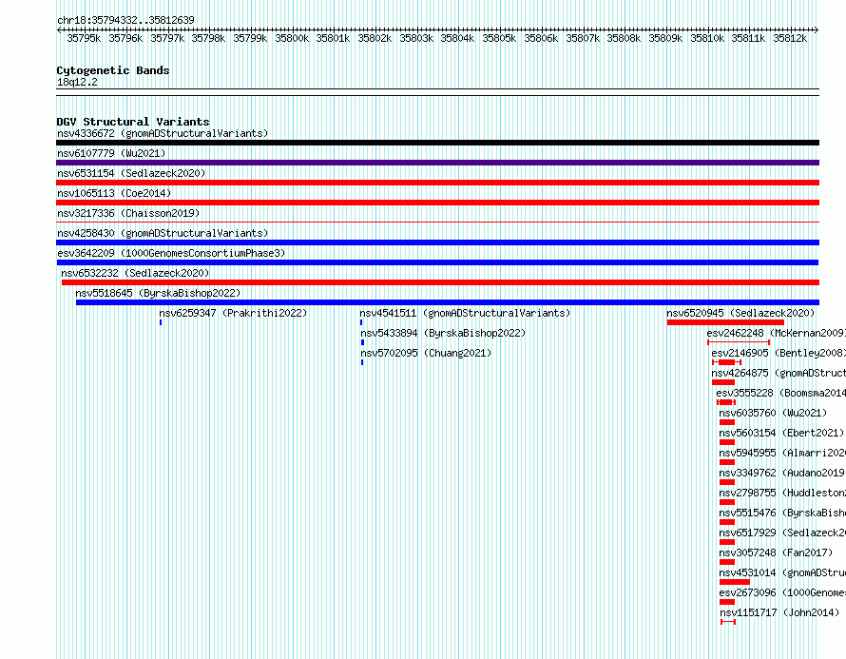Viewport: 846px width, 659px height.
Task: Click the wider red bar under nsv4531014
Action: [x=735, y=582]
